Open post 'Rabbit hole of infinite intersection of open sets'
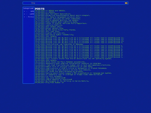Viewport: 151px width, 113px height. [69, 67]
